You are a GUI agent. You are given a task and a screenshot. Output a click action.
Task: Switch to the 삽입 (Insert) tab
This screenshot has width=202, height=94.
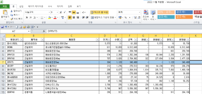click(21, 6)
